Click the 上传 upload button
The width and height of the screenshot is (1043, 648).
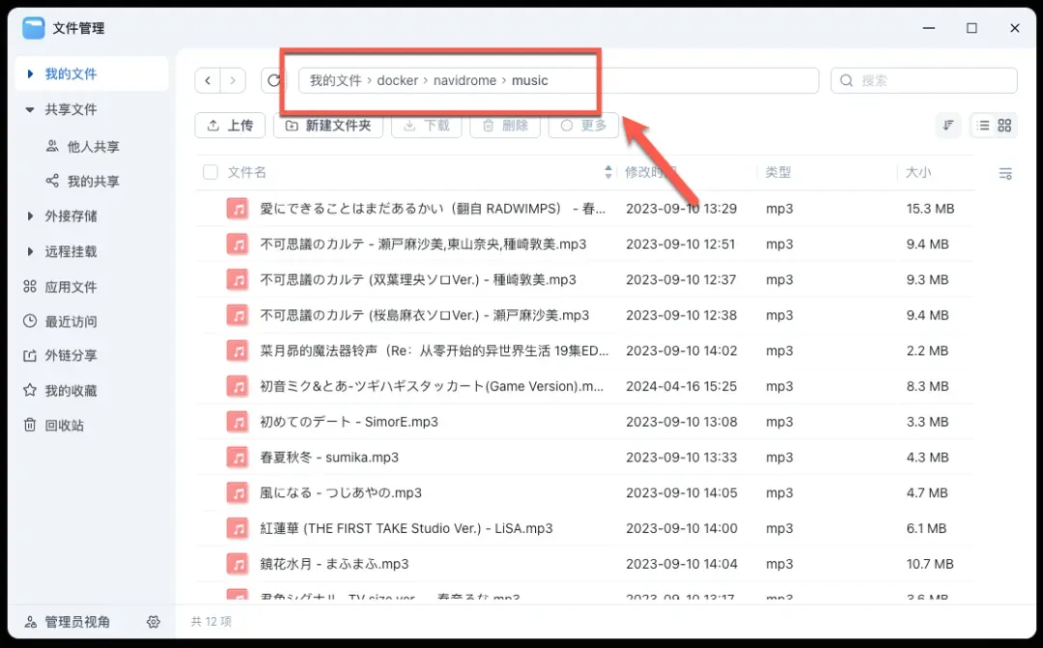[x=230, y=126]
